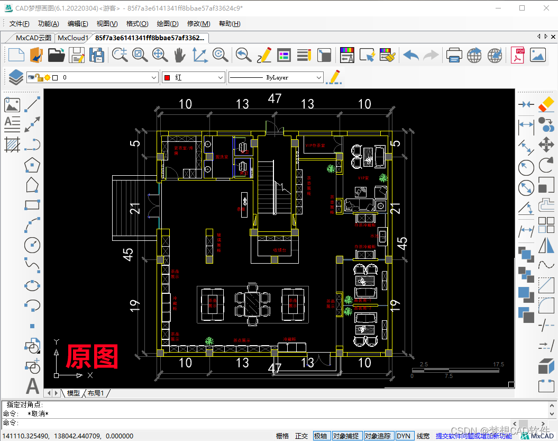
Task: Click the command history scroll-up arrow
Action: (552, 406)
